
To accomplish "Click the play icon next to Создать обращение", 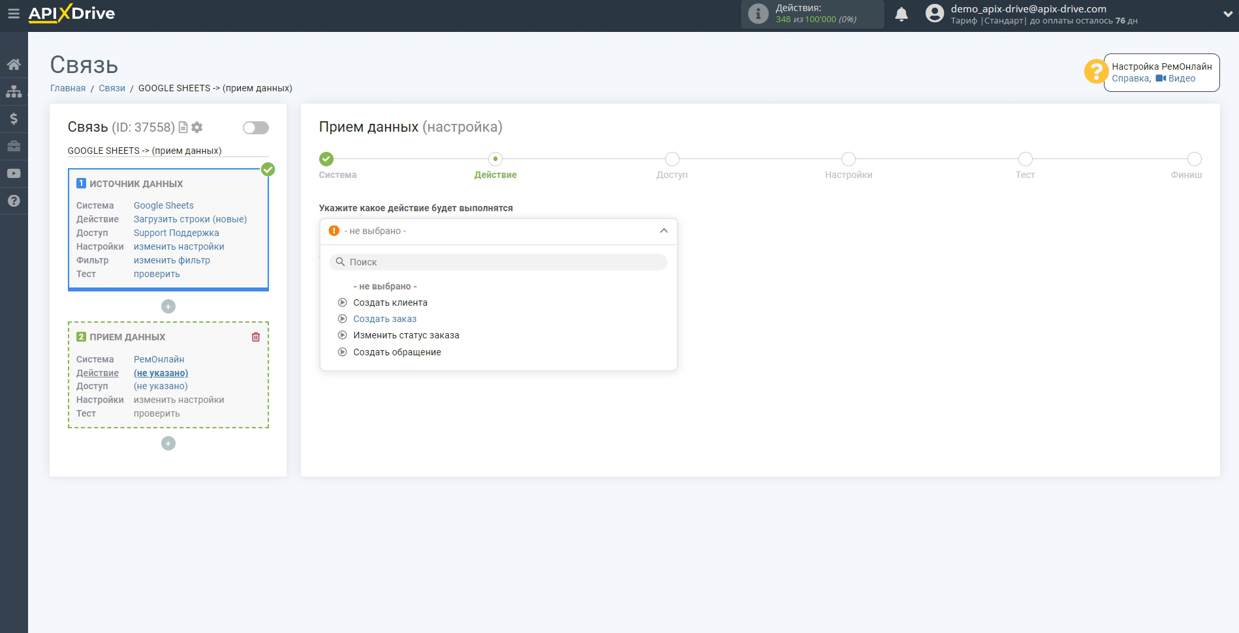I will (342, 352).
